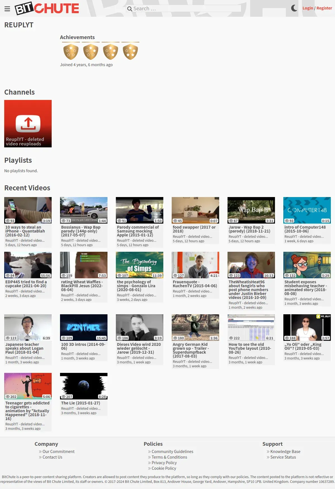335x489 pixels.
Task: Open intro of Computer148 thumbnail
Action: point(307,210)
